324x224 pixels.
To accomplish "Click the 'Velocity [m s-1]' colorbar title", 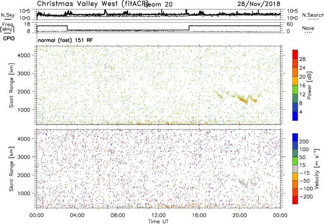I will [x=316, y=169].
